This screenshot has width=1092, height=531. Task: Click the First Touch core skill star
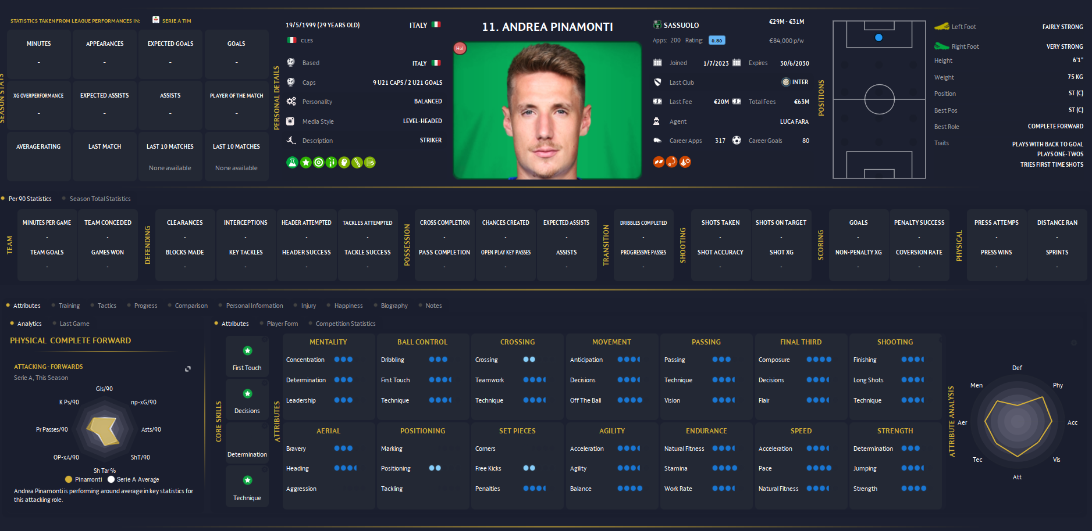[247, 350]
